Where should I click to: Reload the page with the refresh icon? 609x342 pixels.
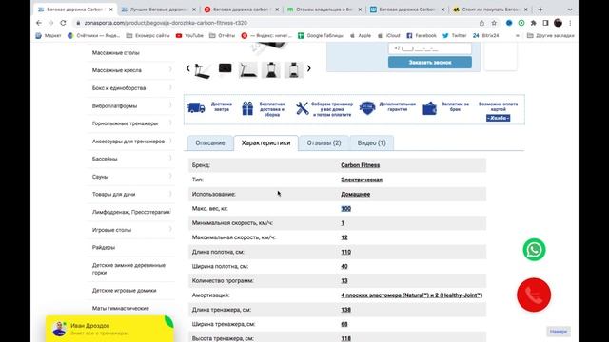point(63,23)
